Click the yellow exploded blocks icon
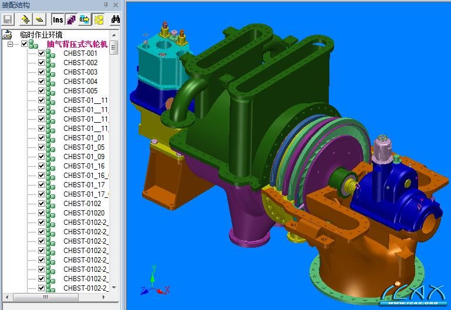451x310 pixels. point(99,19)
